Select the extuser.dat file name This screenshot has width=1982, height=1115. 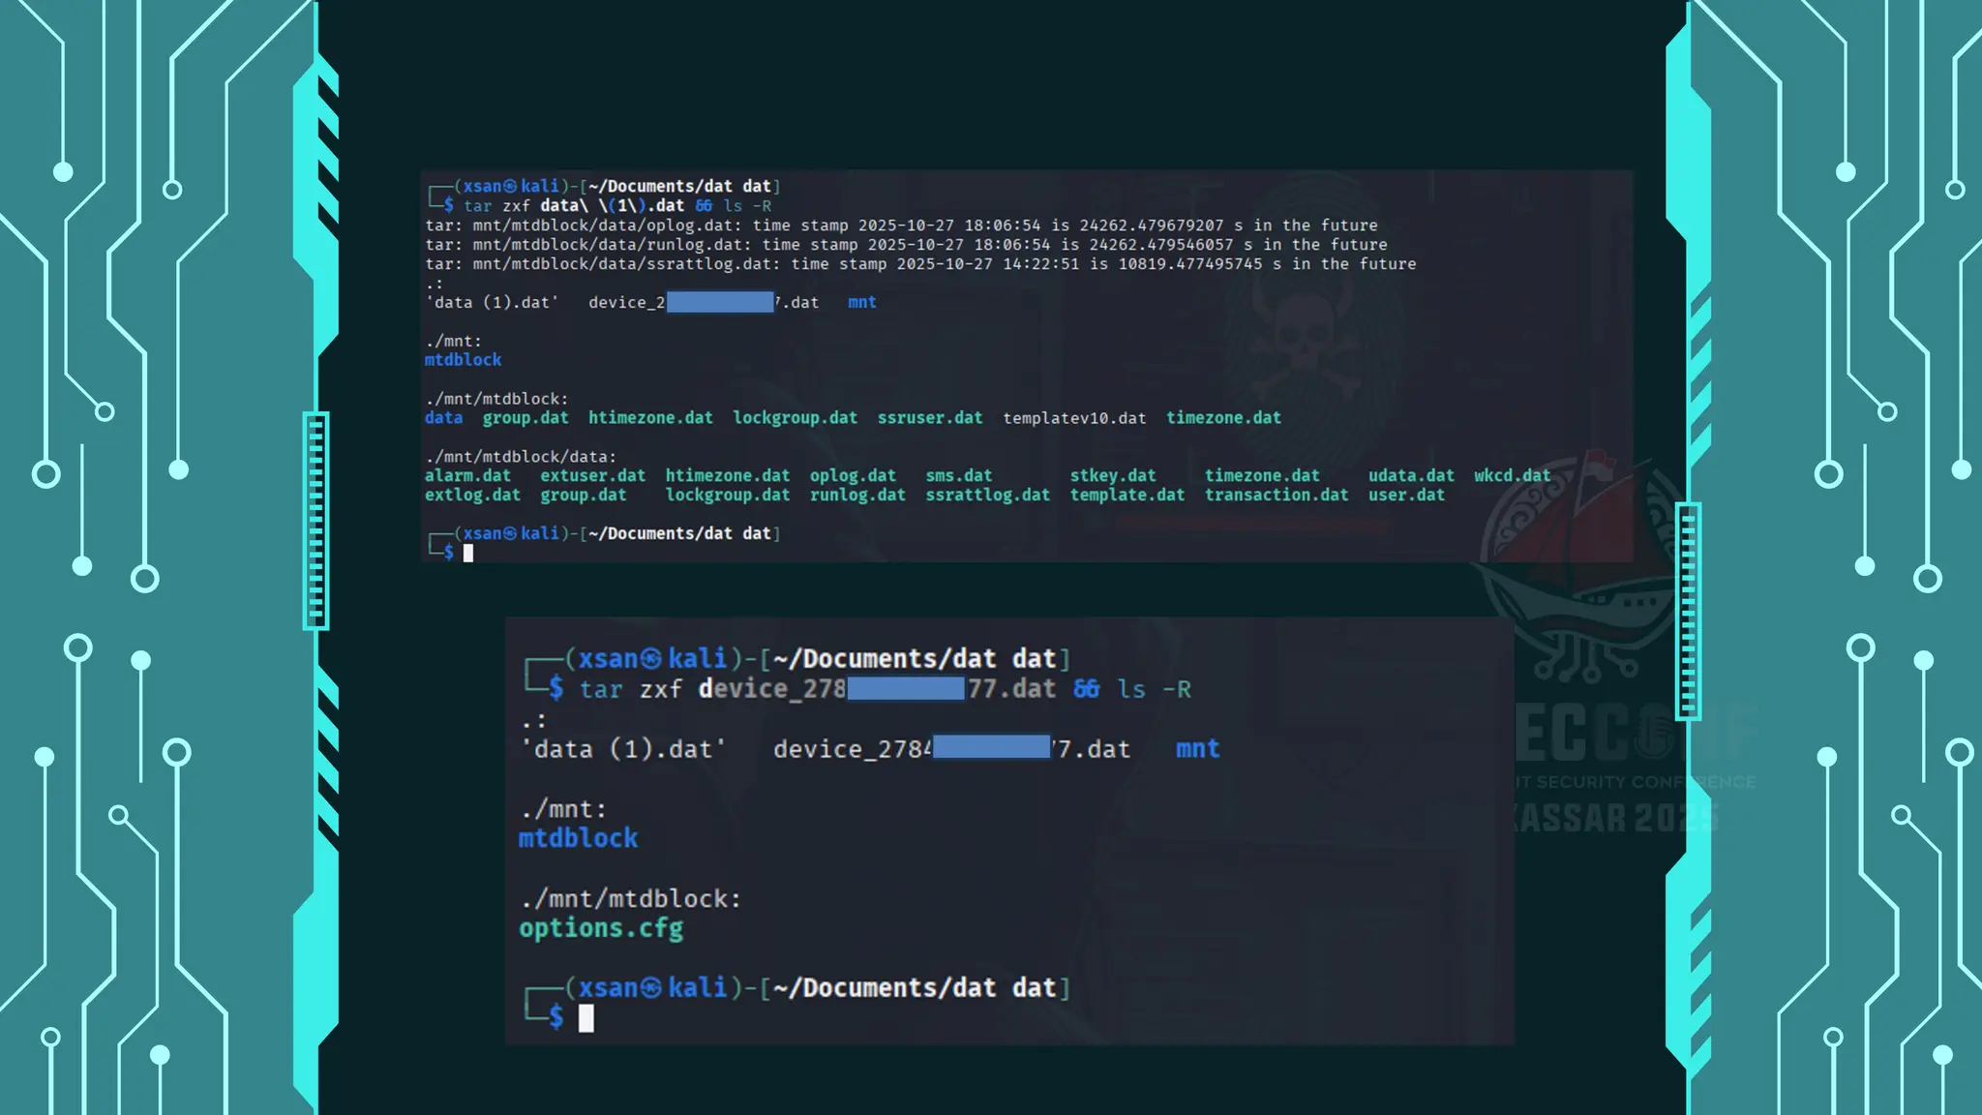(x=592, y=476)
